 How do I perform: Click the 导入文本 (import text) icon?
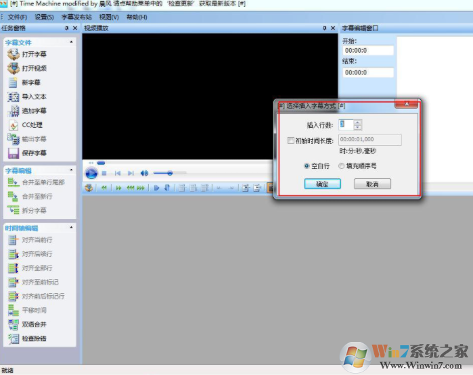click(14, 97)
